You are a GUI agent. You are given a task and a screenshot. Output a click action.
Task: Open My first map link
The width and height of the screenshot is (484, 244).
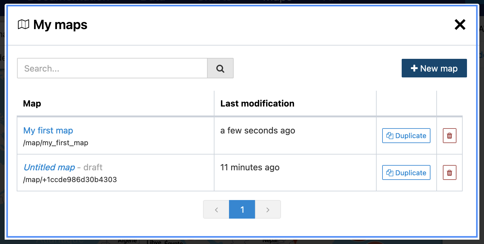pyautogui.click(x=48, y=130)
